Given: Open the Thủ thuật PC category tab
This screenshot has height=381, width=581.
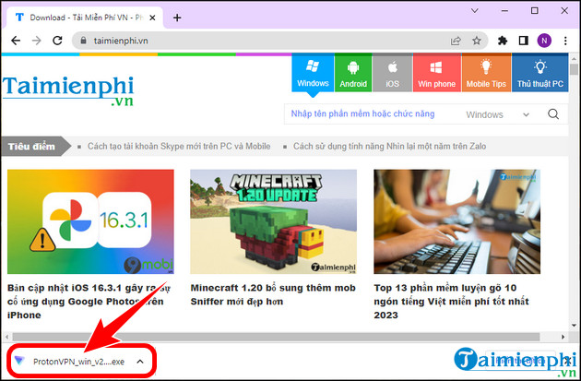Looking at the screenshot, I should (539, 73).
